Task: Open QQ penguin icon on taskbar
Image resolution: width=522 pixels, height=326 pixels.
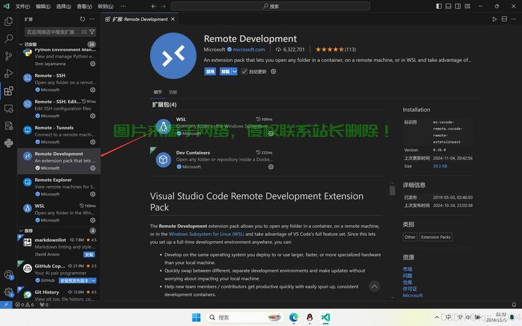Action: click(309, 318)
